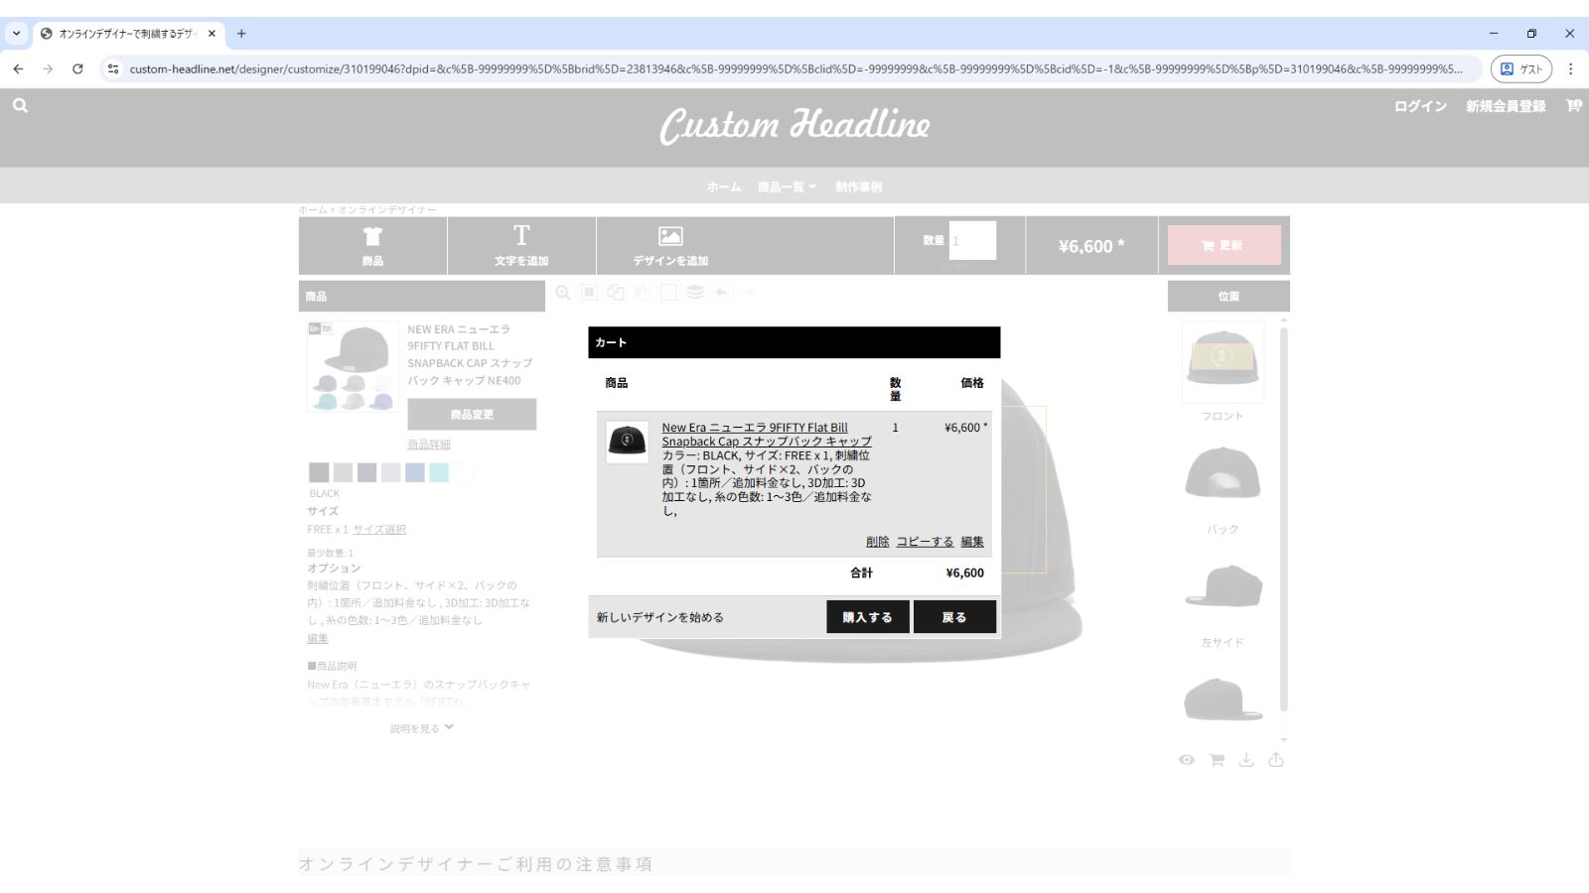
Task: Click the layers stack icon in toolbar
Action: click(x=695, y=293)
